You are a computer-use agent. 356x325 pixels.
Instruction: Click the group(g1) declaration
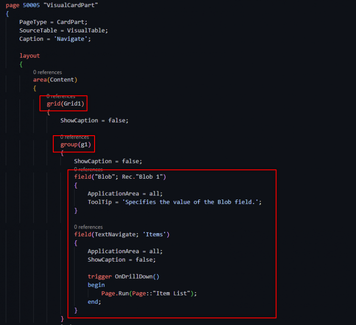[76, 145]
